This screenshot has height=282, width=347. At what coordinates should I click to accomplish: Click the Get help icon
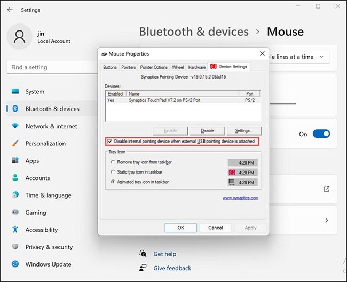pyautogui.click(x=143, y=254)
